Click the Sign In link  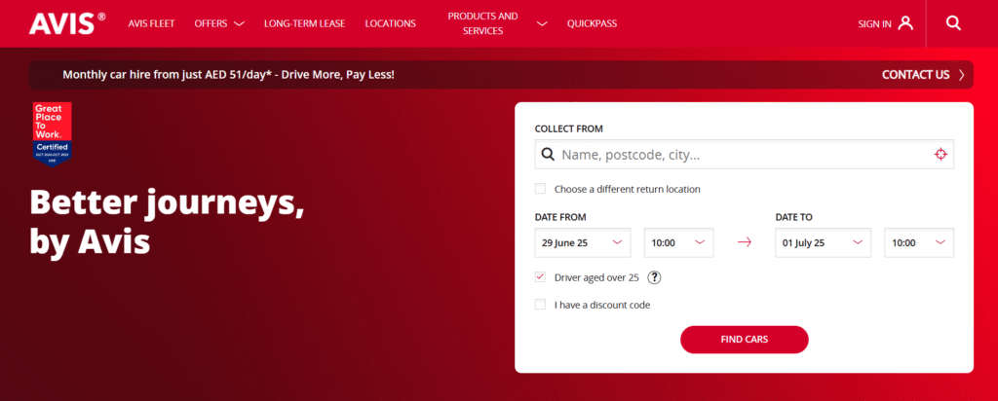[874, 24]
